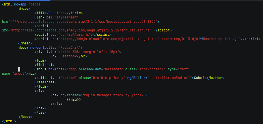This screenshot has height=124, width=263.
Task: Click the ng-controller value "RedisCtrl"
Action: (70, 48)
